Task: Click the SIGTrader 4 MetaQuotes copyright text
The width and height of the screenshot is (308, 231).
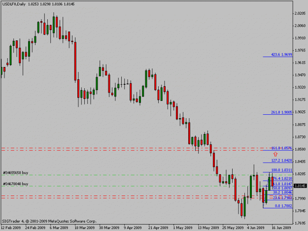Action: point(49,221)
